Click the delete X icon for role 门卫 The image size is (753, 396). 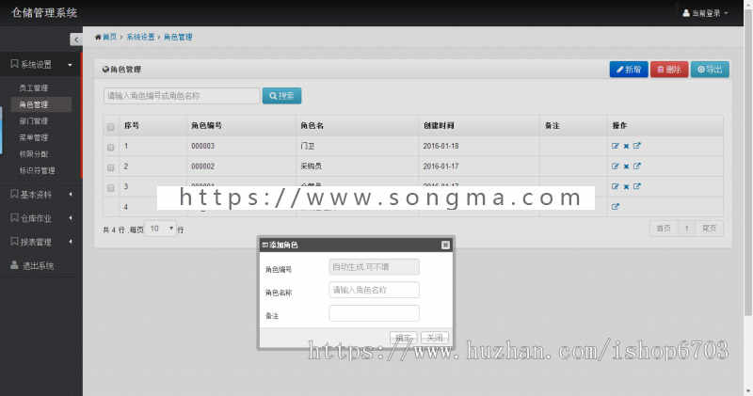click(626, 147)
